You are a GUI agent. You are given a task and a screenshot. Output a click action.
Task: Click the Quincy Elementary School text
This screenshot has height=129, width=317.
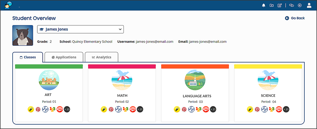[x=92, y=42]
